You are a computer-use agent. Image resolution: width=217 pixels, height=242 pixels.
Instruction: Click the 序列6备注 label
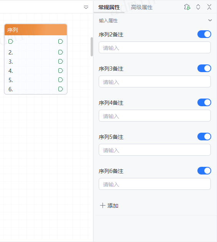tap(111, 171)
